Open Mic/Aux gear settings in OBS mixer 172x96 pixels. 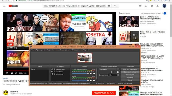pos(94,81)
